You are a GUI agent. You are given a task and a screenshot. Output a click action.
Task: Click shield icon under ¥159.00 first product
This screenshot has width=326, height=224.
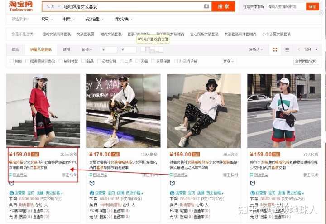point(12,183)
